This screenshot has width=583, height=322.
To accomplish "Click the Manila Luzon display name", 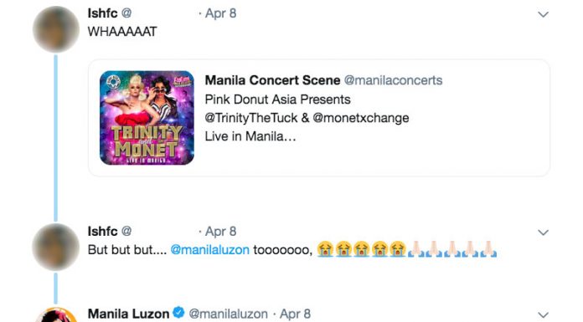I will coord(128,314).
